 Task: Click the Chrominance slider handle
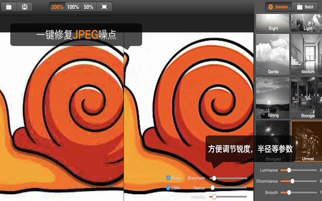point(292,181)
